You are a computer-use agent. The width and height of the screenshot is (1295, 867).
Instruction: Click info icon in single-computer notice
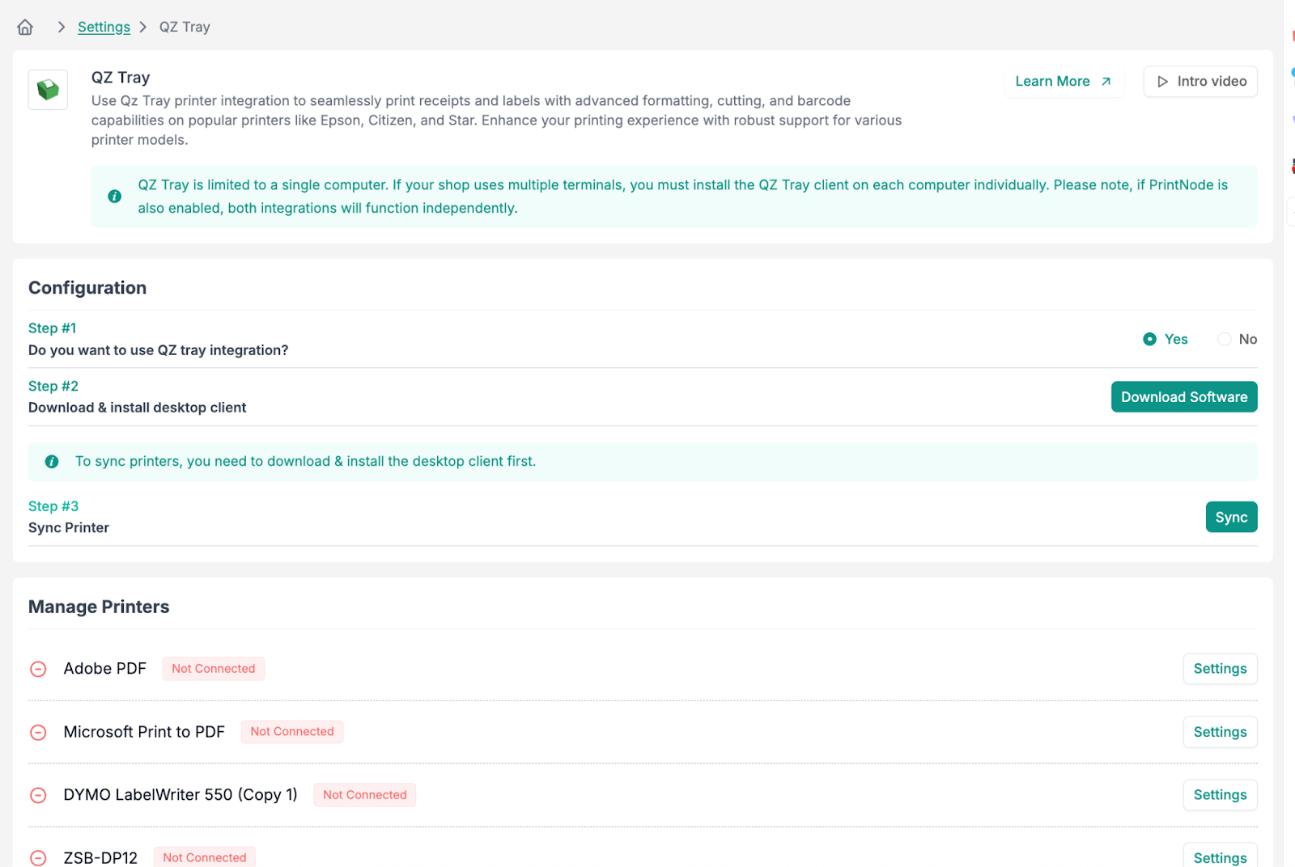tap(115, 196)
